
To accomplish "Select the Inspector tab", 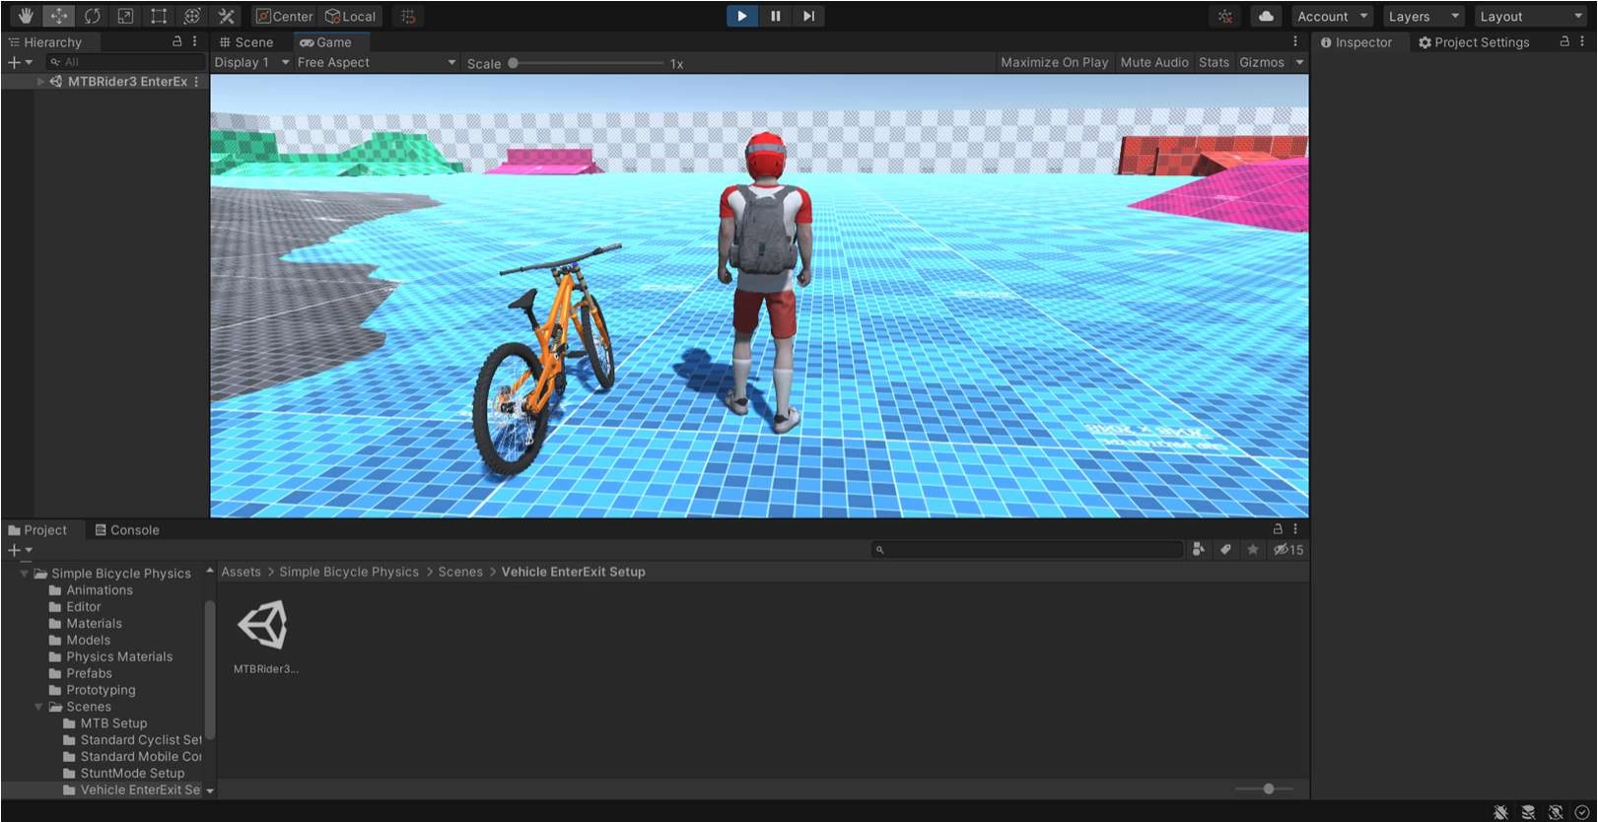I will coord(1356,42).
